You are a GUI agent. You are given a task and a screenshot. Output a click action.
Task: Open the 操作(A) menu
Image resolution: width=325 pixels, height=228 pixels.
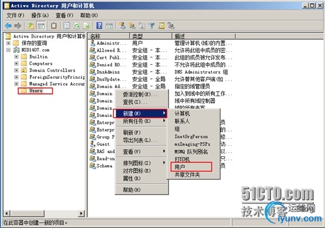pos(40,15)
